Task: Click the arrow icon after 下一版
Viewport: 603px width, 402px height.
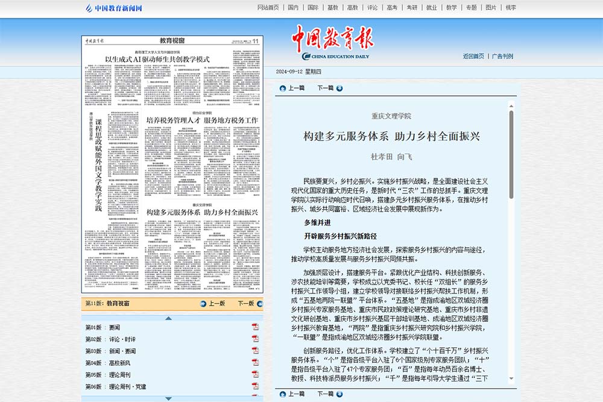Action: [x=259, y=304]
